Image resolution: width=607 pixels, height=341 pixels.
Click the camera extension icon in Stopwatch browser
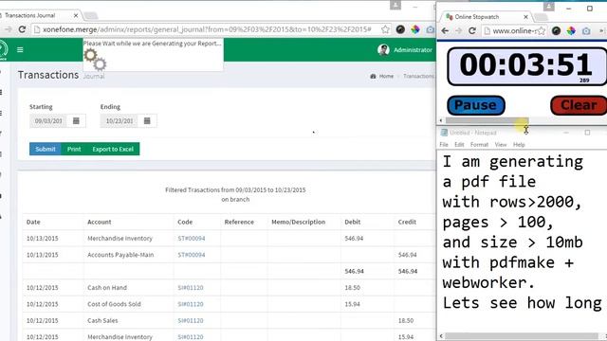click(586, 31)
